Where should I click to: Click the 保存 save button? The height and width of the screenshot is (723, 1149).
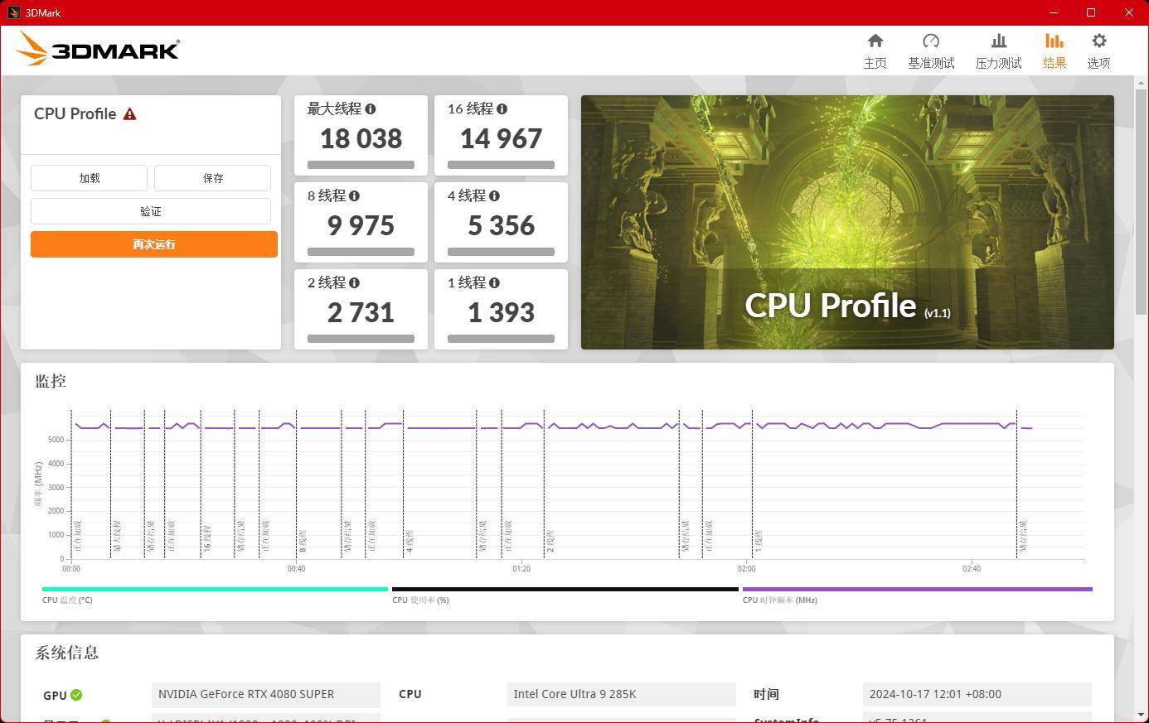[212, 178]
